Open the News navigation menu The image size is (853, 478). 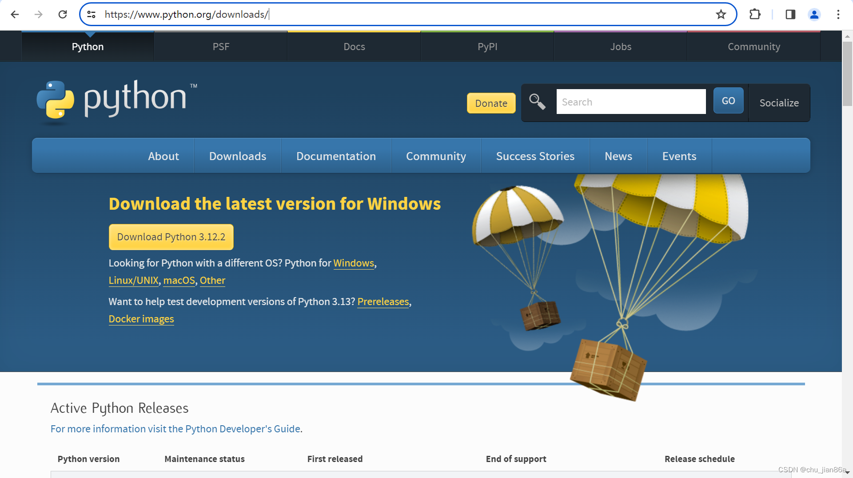(618, 156)
